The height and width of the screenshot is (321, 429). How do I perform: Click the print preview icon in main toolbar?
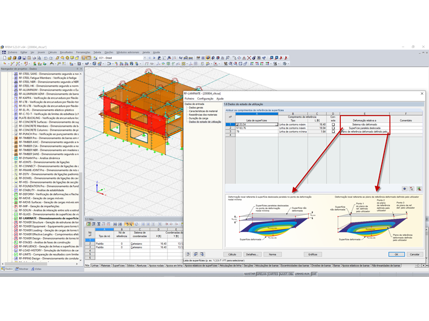point(39,58)
